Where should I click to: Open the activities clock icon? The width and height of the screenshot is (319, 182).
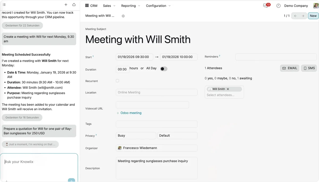coord(278,6)
